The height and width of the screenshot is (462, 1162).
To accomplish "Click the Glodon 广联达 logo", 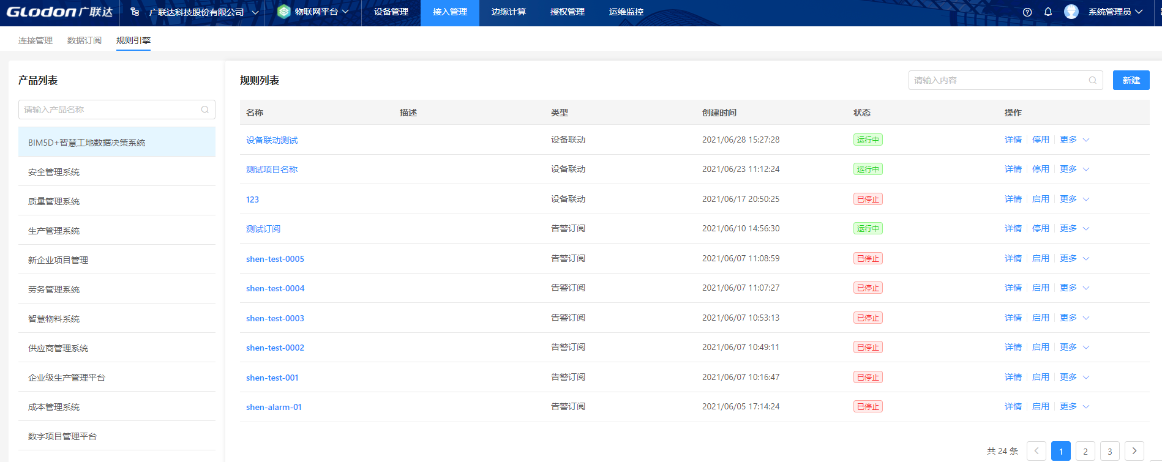I will 59,12.
